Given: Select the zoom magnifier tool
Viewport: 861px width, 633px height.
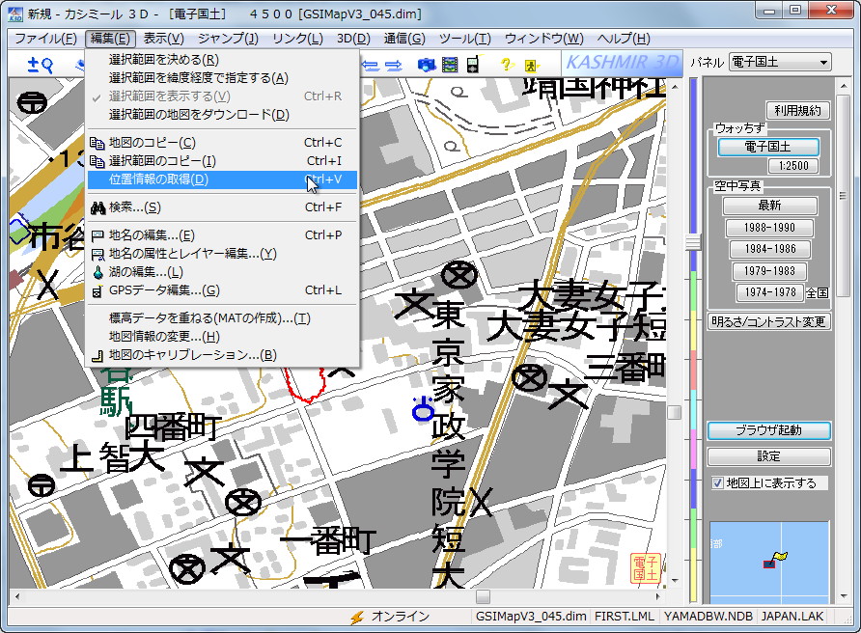Looking at the screenshot, I should point(39,65).
